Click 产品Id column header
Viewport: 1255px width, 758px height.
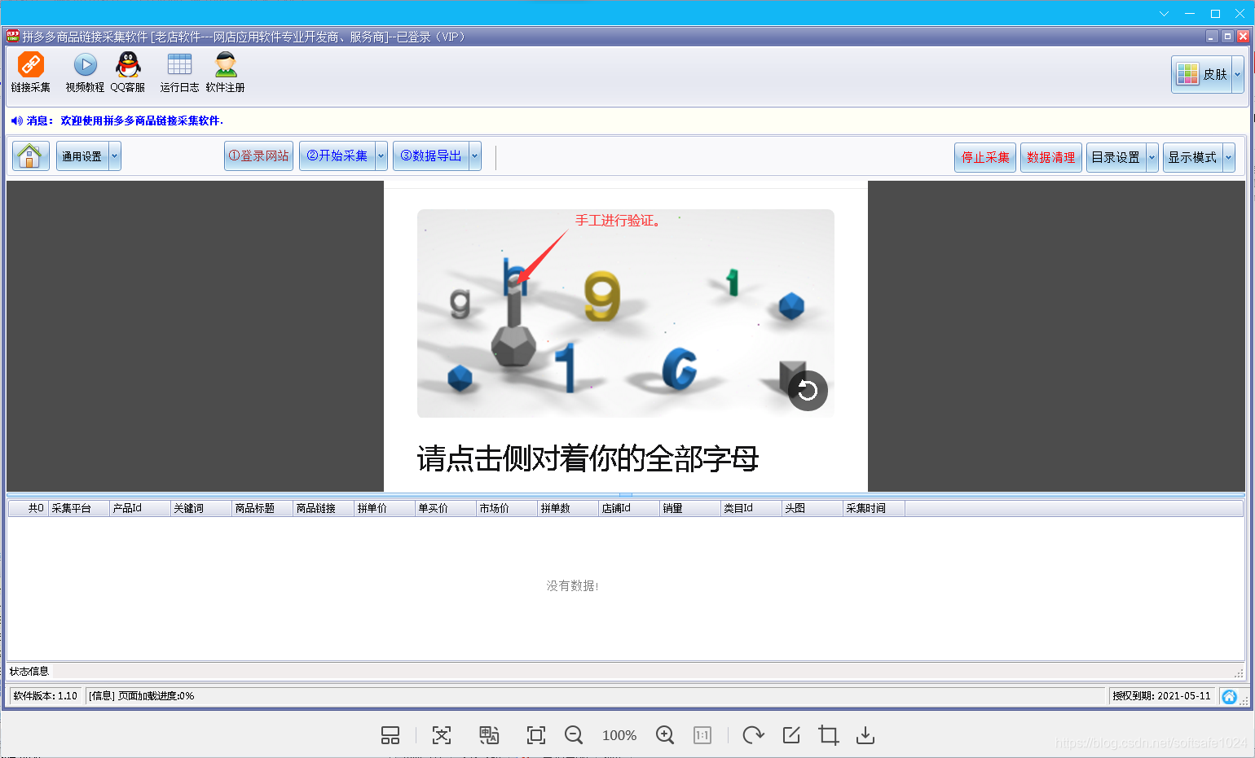(140, 508)
